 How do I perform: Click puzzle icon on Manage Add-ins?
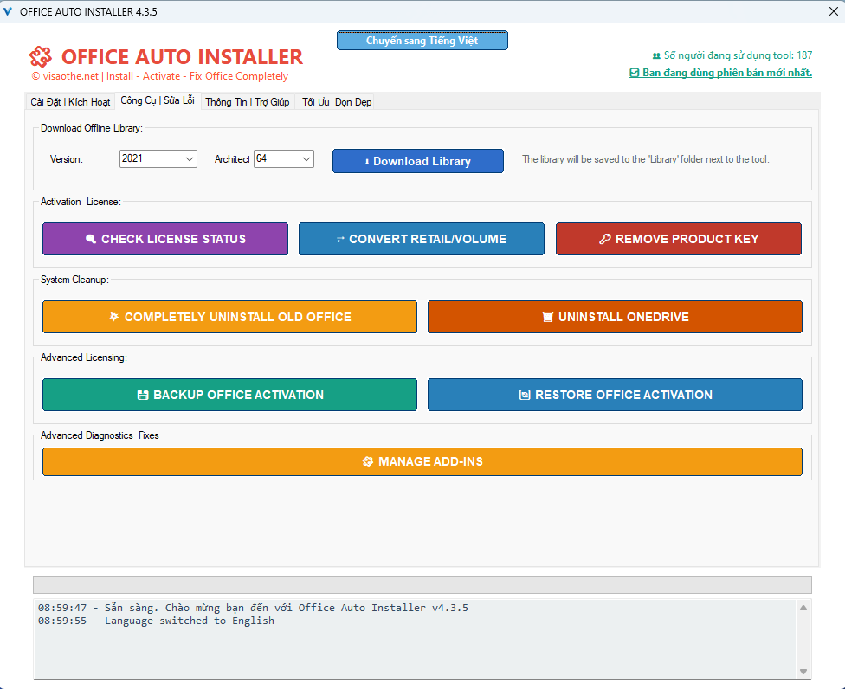pos(368,461)
